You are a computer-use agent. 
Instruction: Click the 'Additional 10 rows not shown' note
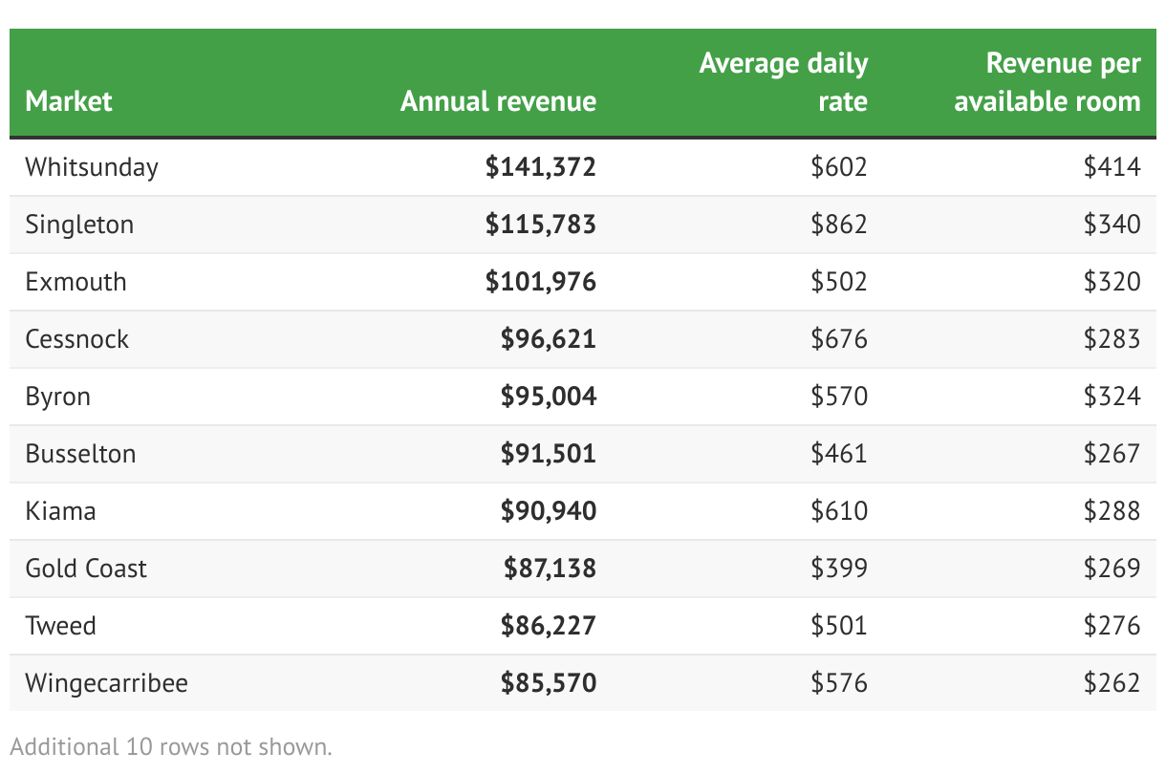point(171,746)
